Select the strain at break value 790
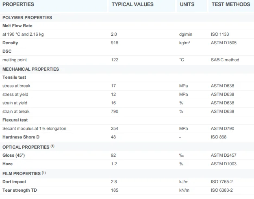254x199 pixels. [x=115, y=111]
